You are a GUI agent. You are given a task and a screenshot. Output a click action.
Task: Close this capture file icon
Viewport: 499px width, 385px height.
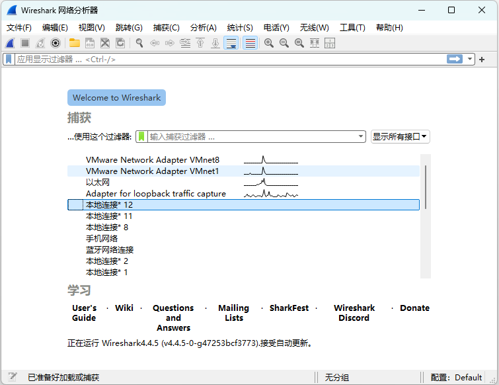pyautogui.click(x=105, y=43)
